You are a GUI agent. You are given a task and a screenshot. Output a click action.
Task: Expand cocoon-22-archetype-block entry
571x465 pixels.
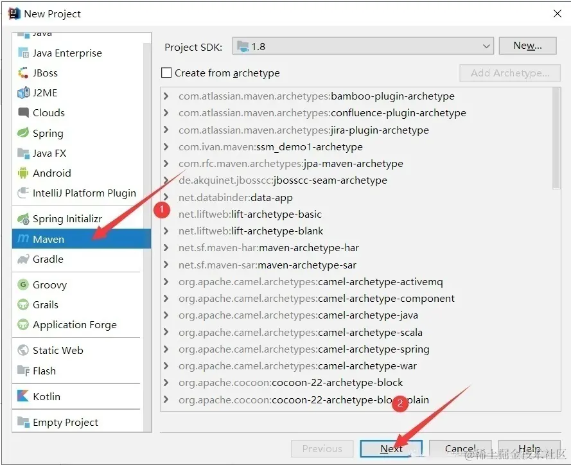166,382
